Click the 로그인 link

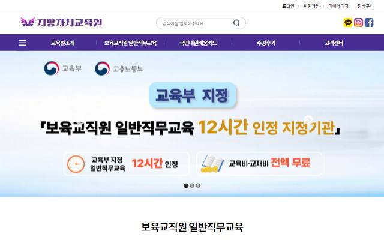click(288, 6)
